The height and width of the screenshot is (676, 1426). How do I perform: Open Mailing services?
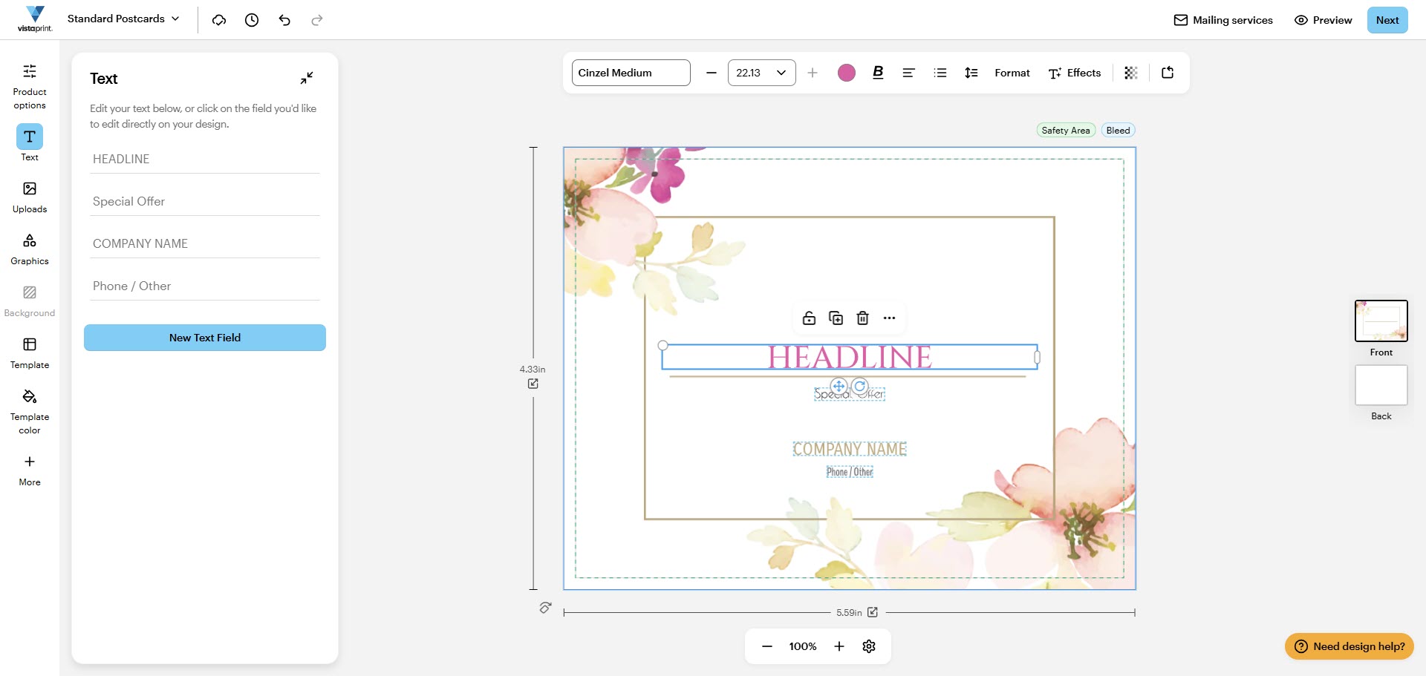1223,20
